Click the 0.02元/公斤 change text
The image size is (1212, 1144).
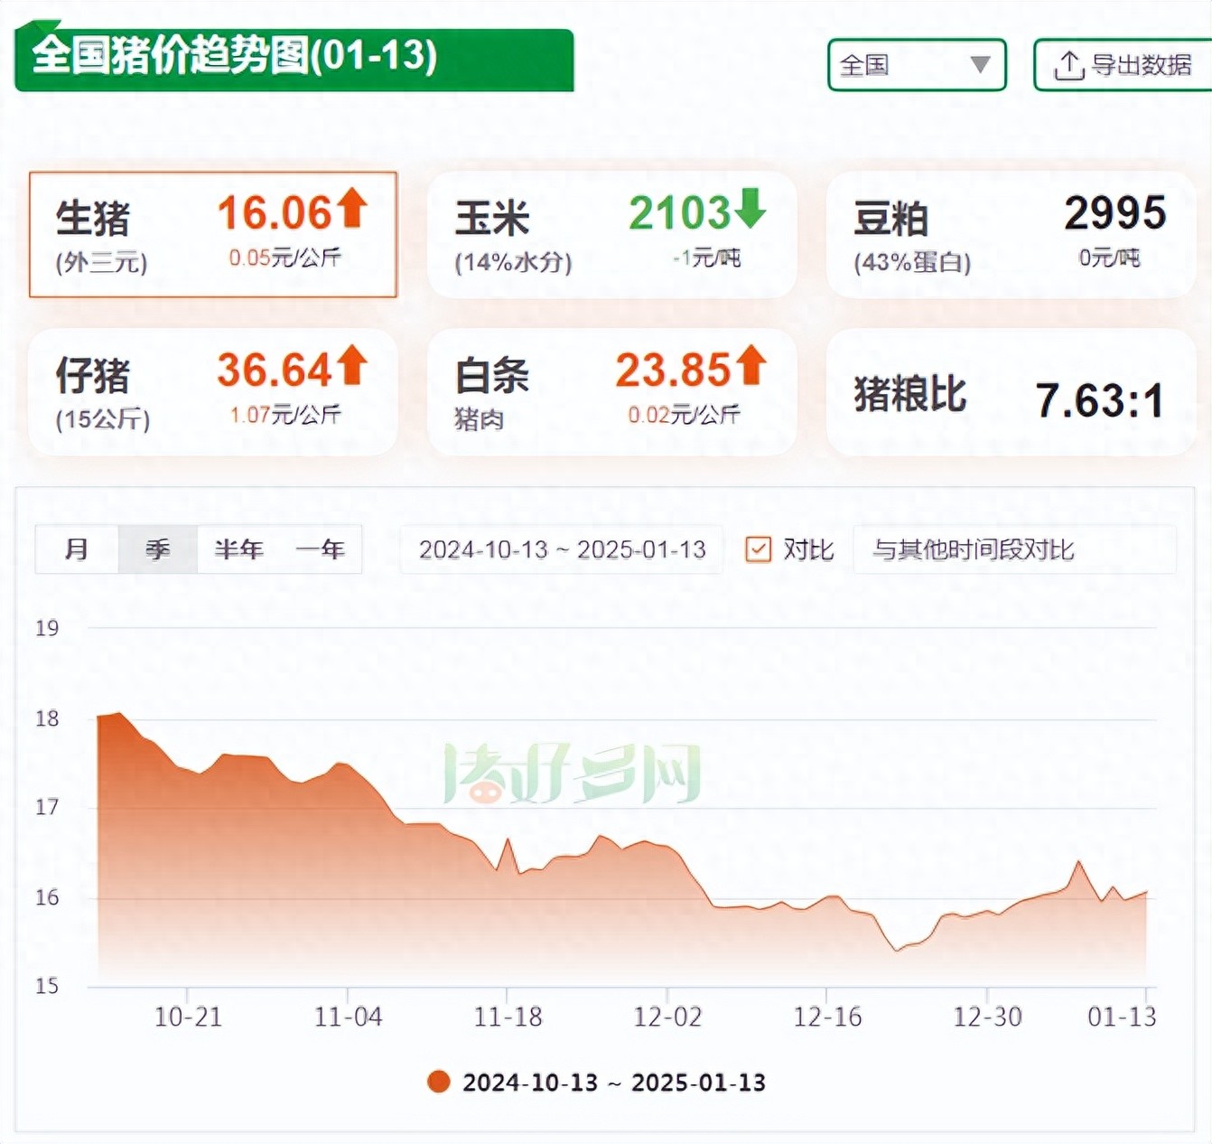tap(684, 415)
